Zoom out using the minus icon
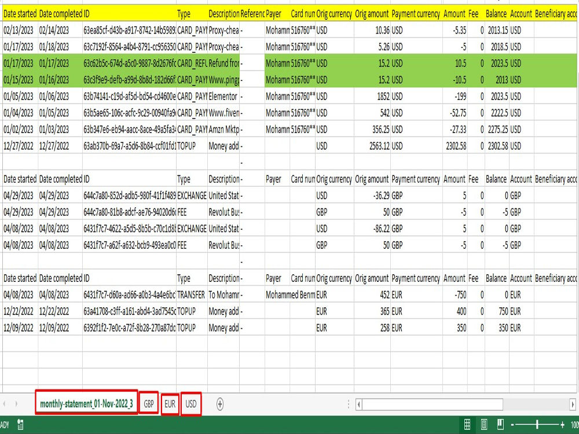This screenshot has width=579, height=434. click(512, 424)
